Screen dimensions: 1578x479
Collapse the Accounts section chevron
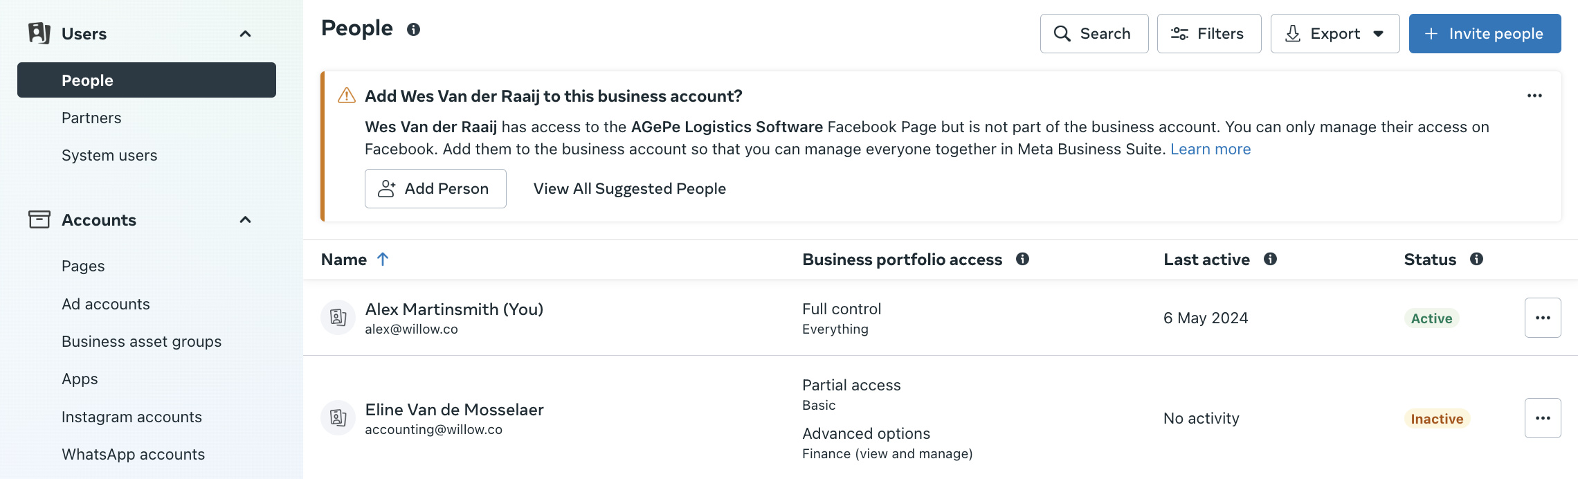[x=245, y=220]
